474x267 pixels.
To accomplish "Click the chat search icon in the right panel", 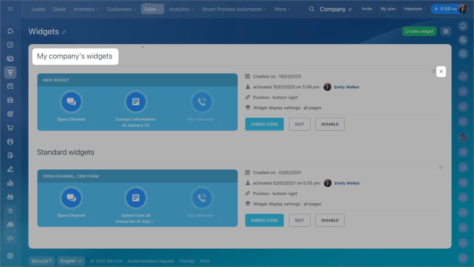I will [x=463, y=54].
